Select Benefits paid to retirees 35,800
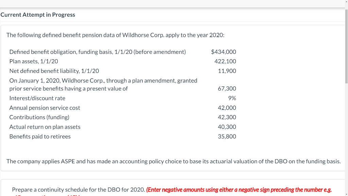348x196 pixels. pyautogui.click(x=227, y=136)
